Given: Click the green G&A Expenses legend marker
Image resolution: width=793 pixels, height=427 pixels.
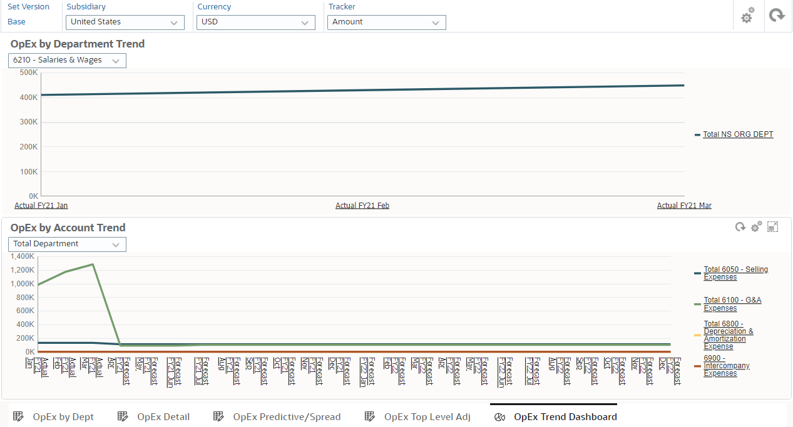Looking at the screenshot, I should pyautogui.click(x=697, y=304).
